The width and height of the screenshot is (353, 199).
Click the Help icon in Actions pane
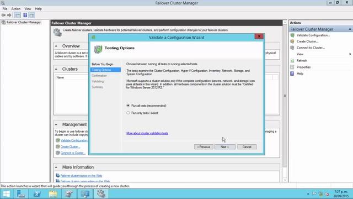[292, 74]
